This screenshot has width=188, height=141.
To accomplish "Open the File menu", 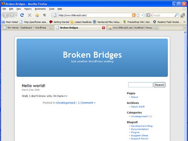I will [4, 9].
